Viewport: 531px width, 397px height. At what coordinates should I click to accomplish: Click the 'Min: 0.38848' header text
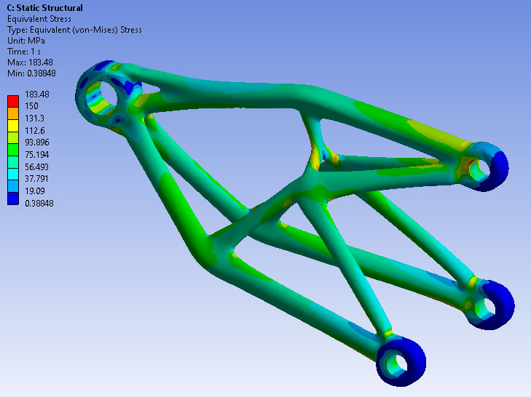click(x=31, y=73)
